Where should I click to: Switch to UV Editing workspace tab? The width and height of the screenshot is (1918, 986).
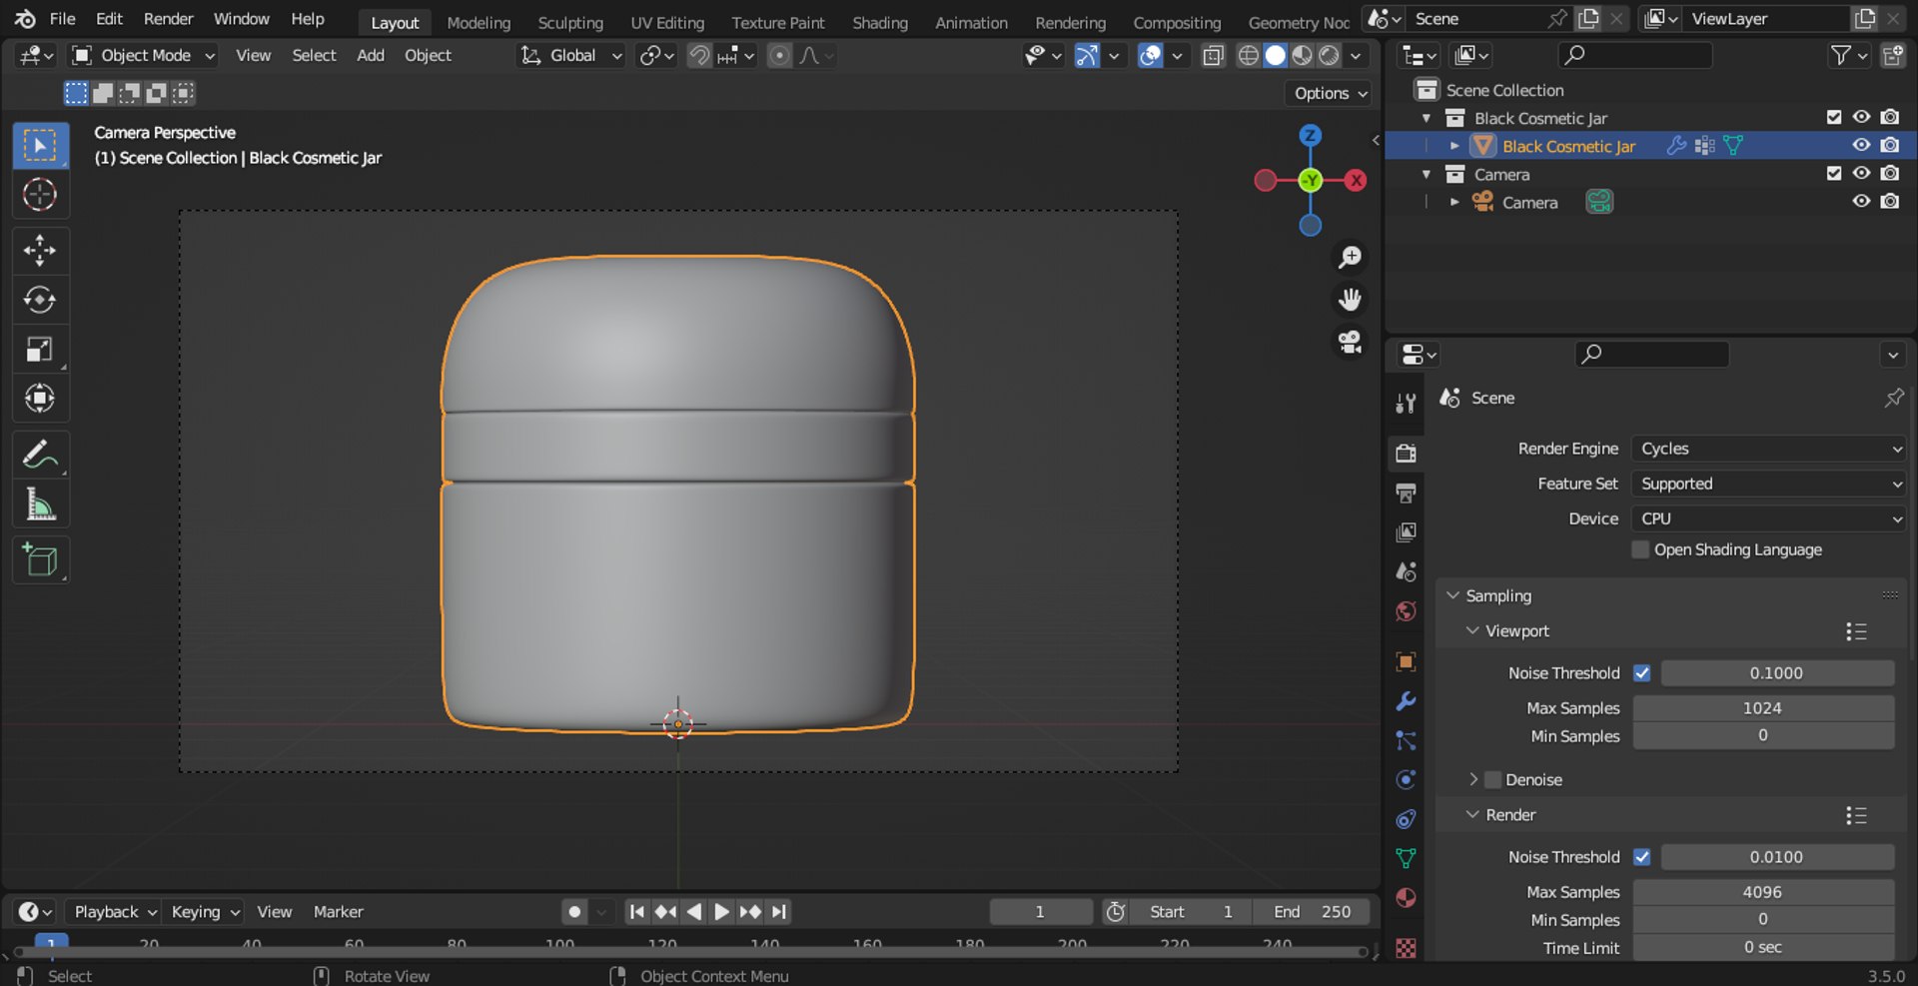pos(666,22)
